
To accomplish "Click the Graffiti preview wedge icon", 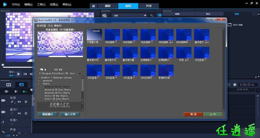I will (41, 70).
